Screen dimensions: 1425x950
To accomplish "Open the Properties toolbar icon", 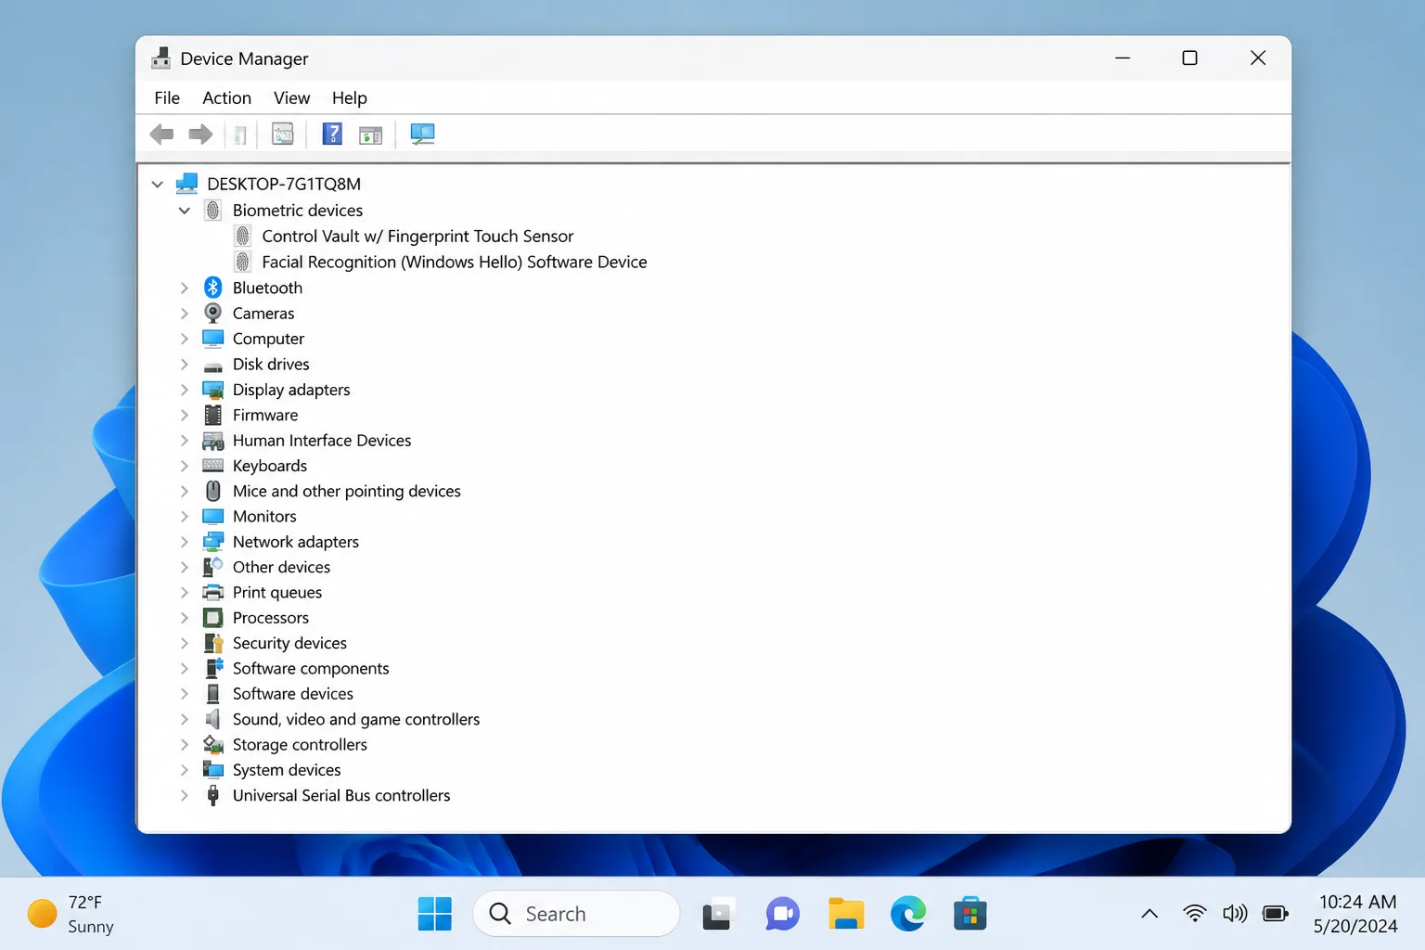I will click(x=283, y=135).
